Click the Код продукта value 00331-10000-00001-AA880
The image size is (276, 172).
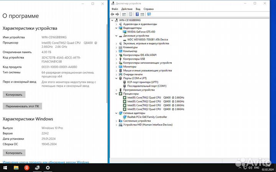[x=59, y=67]
